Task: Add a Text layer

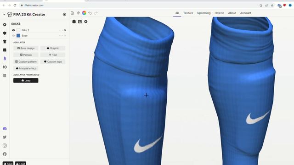Action: pos(53,55)
